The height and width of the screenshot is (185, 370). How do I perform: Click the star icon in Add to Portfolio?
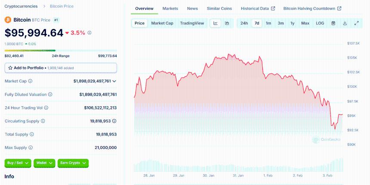(10, 68)
